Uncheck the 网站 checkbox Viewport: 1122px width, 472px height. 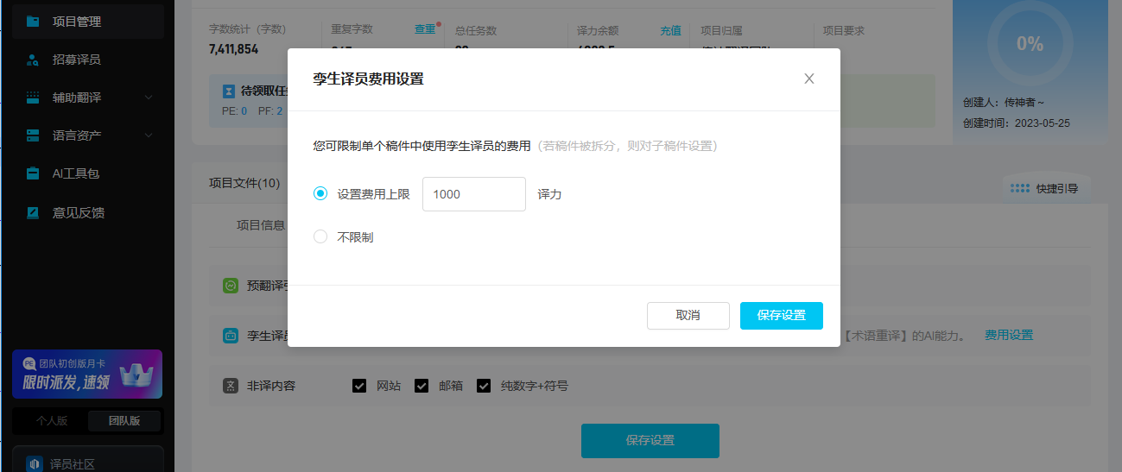pyautogui.click(x=359, y=386)
